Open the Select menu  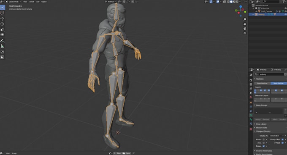[x=32, y=2]
